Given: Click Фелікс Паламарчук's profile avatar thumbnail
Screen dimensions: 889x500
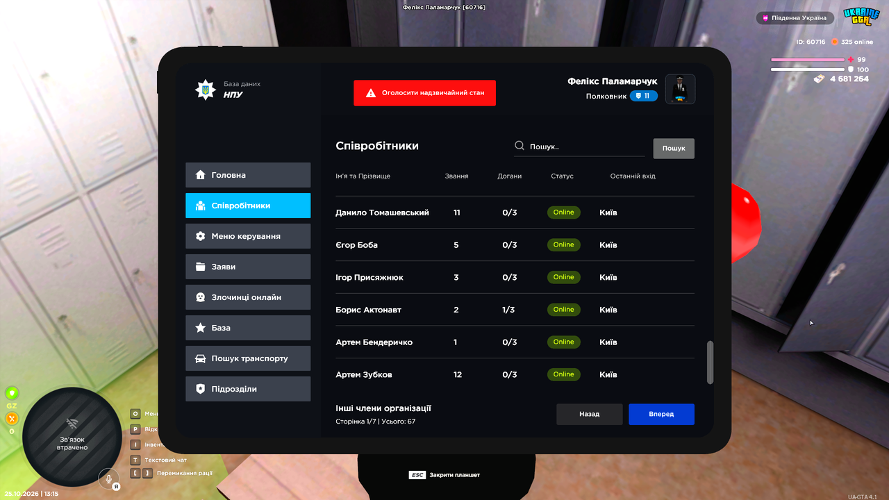Looking at the screenshot, I should coord(680,89).
